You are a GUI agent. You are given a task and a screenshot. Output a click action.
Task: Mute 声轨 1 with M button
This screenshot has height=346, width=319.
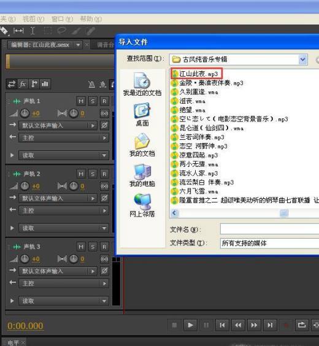(81, 101)
